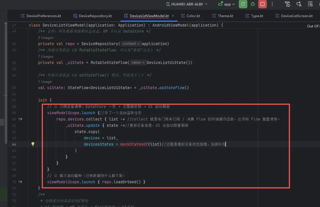Click the lightbulb quick-fix icon on line 64
This screenshot has height=207, width=320.
33,144
